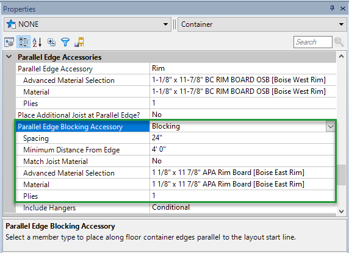Click the save properties chair icon

click(x=79, y=42)
